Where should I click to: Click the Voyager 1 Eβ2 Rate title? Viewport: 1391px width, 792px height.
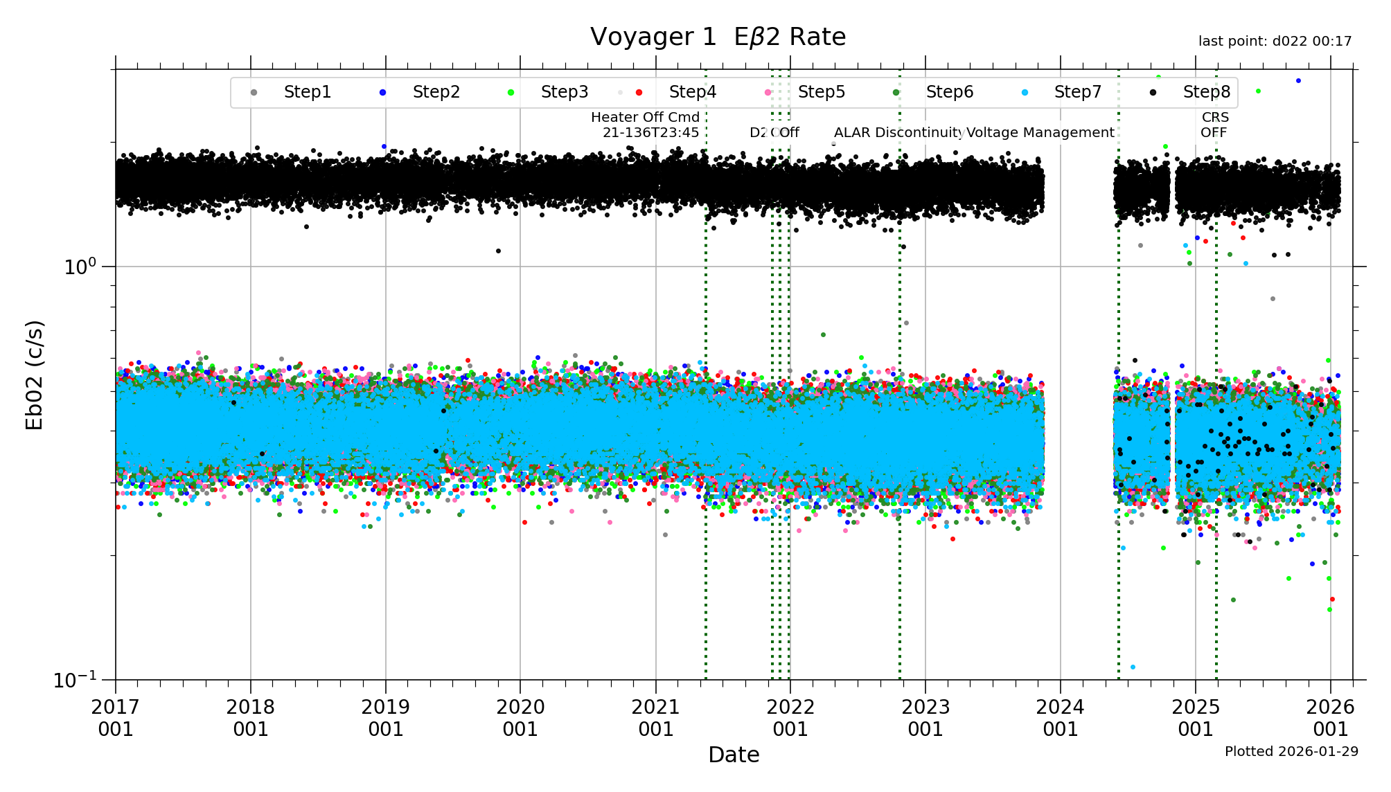coord(718,37)
